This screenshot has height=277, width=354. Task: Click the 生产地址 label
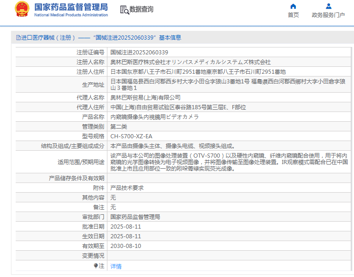(93, 85)
